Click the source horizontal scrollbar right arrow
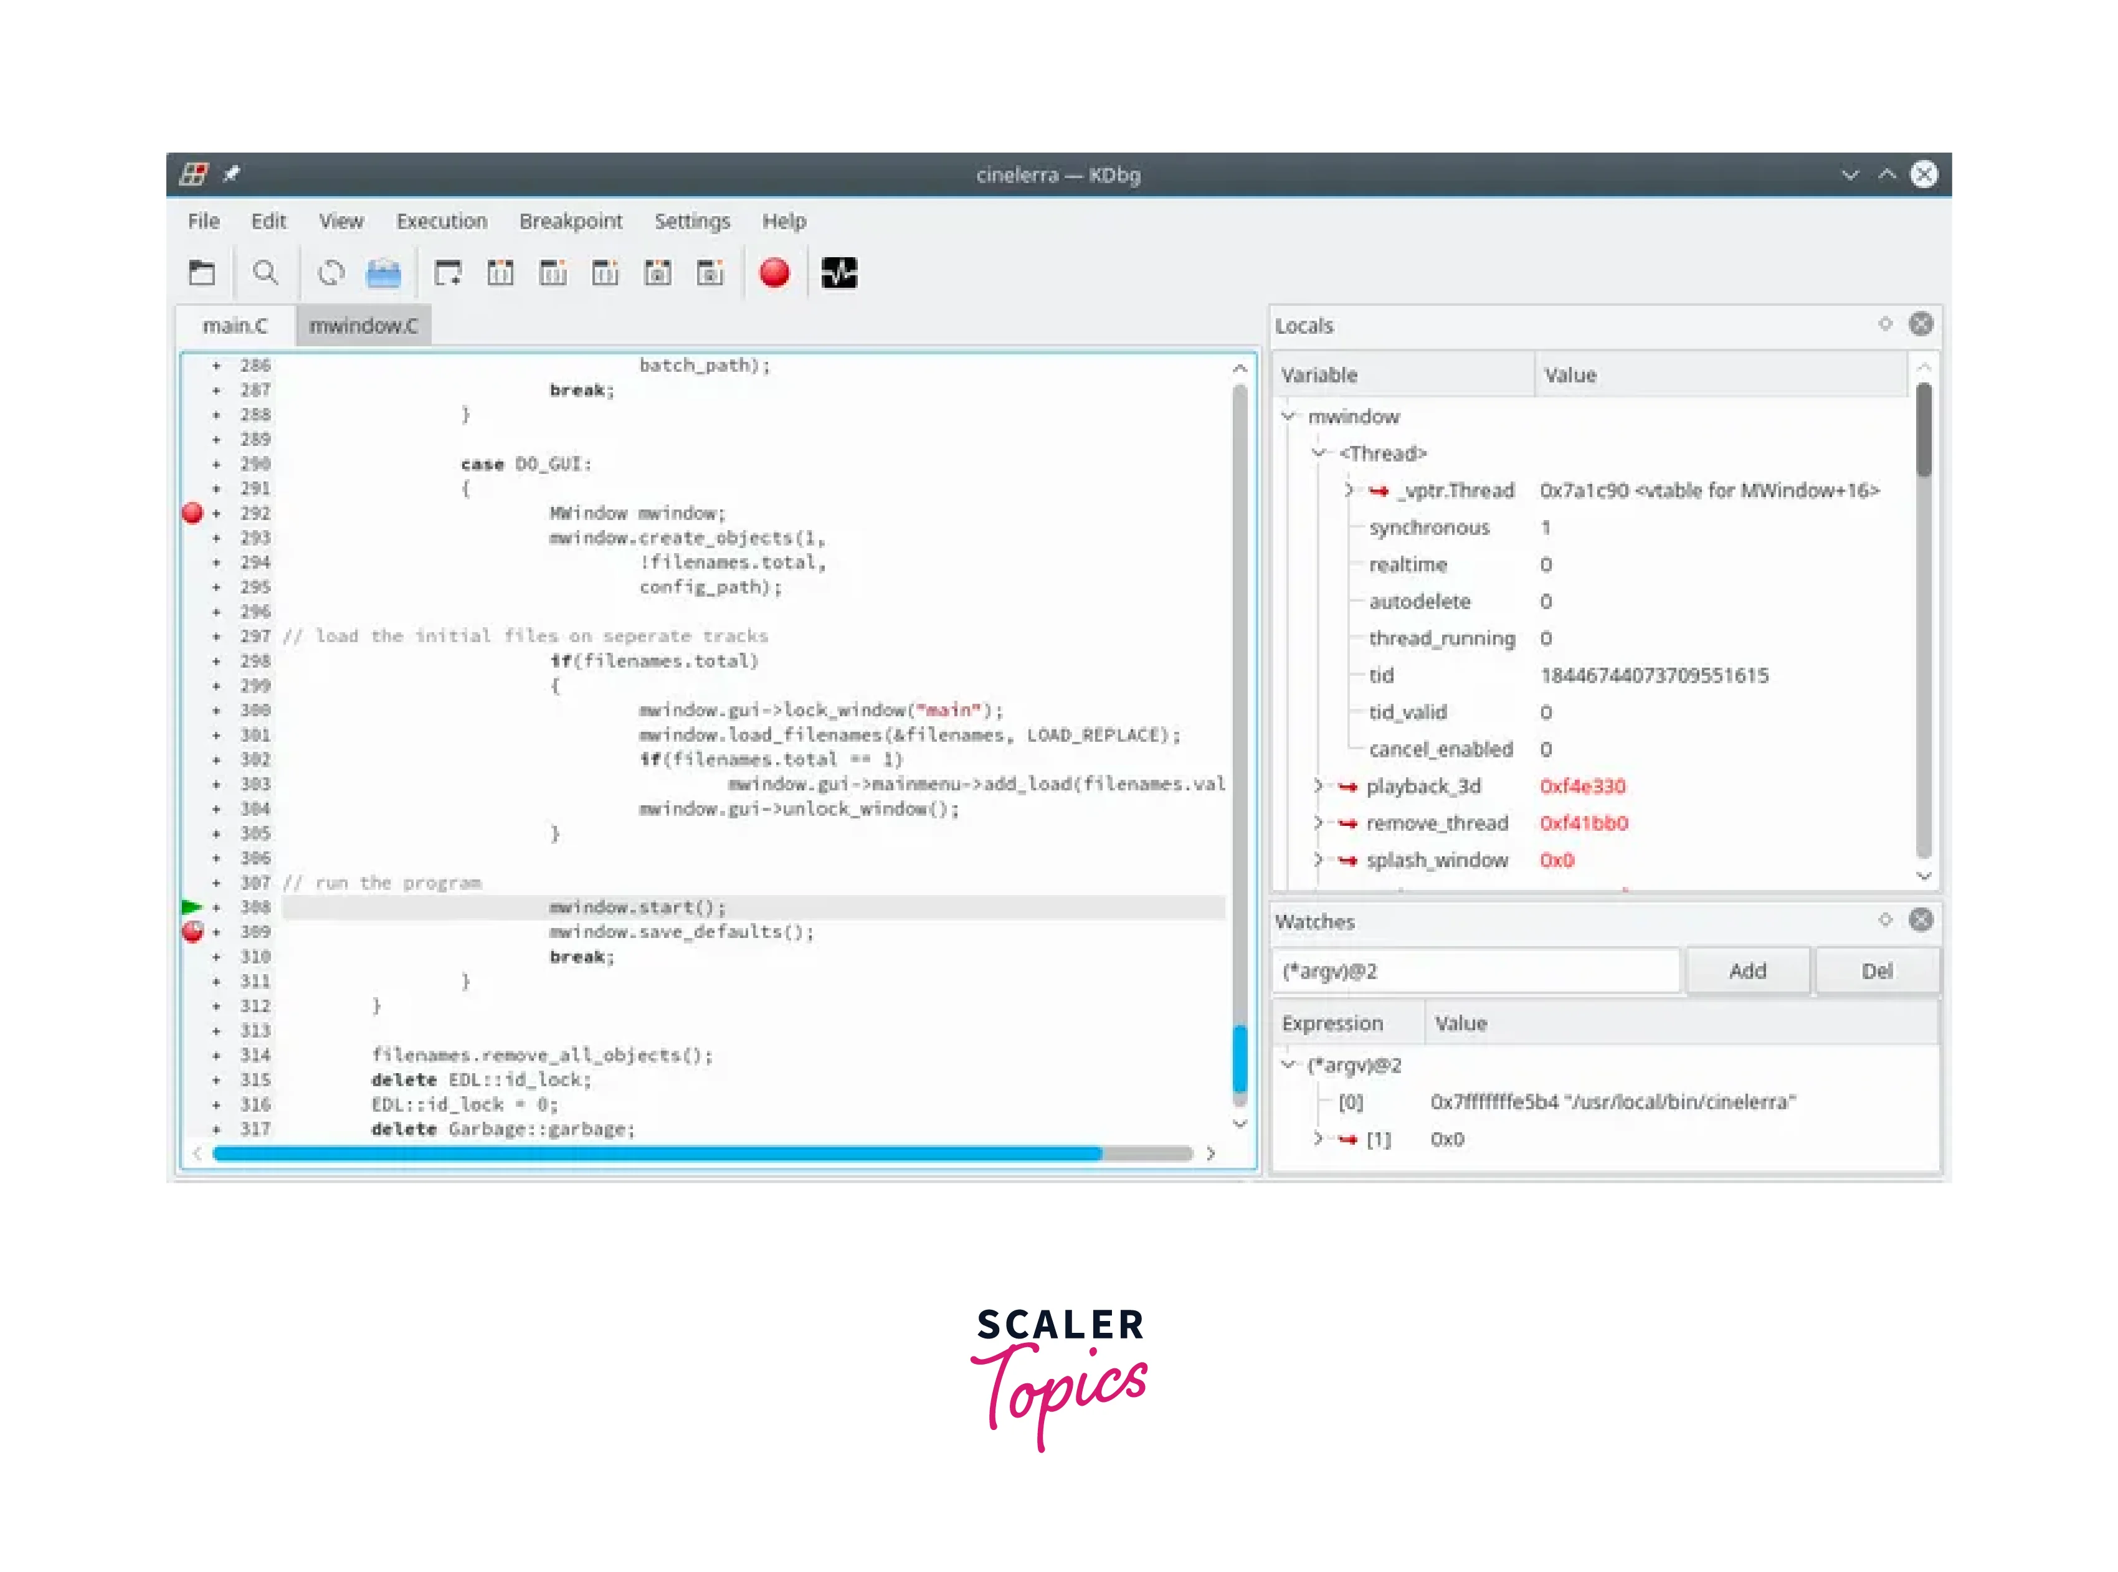 (x=1210, y=1153)
